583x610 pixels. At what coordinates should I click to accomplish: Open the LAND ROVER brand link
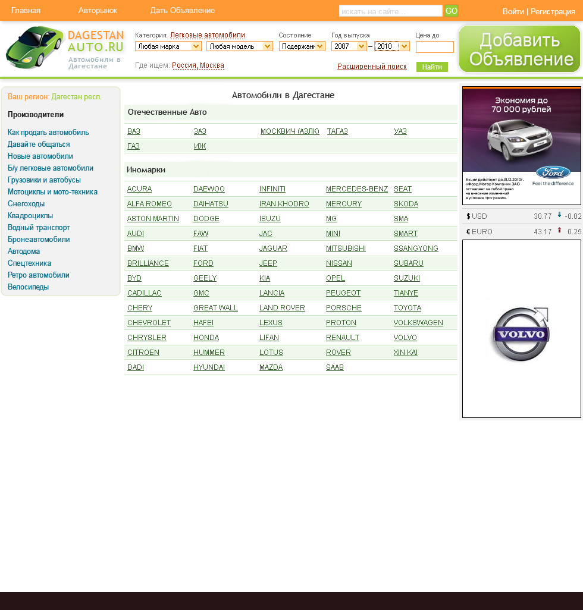[282, 308]
